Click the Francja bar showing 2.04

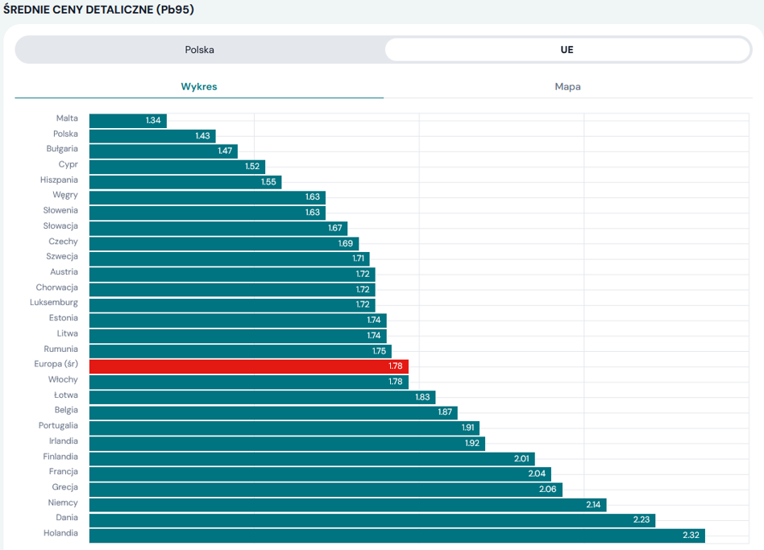tap(320, 474)
